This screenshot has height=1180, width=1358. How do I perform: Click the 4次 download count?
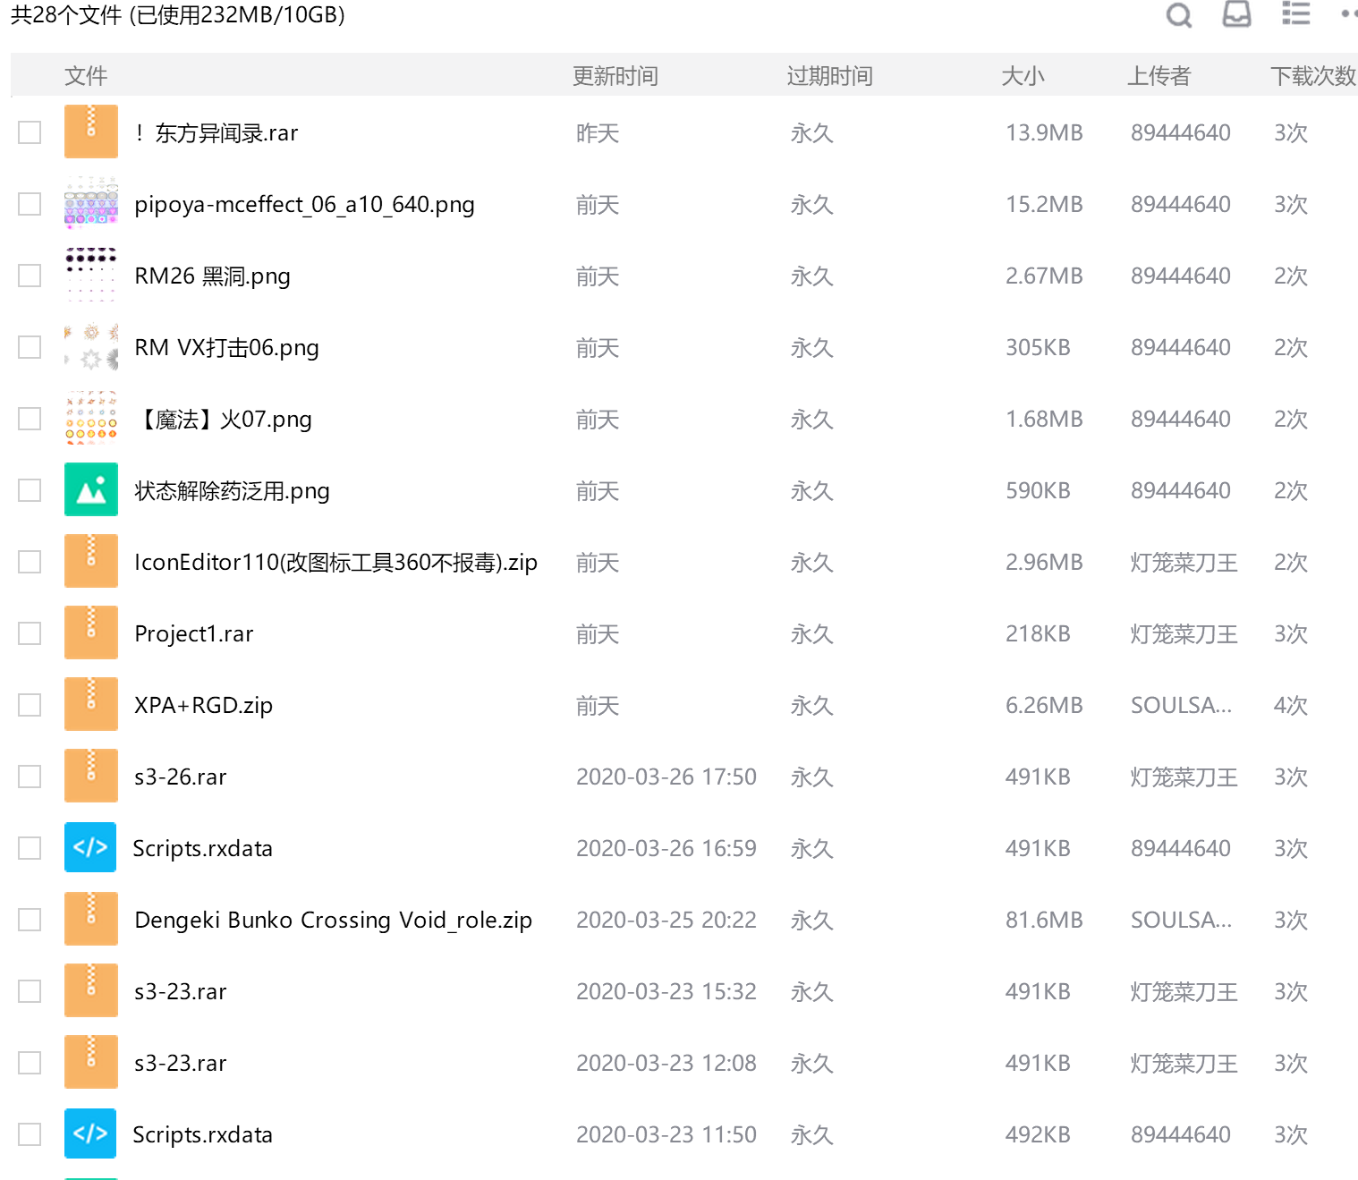pyautogui.click(x=1291, y=705)
